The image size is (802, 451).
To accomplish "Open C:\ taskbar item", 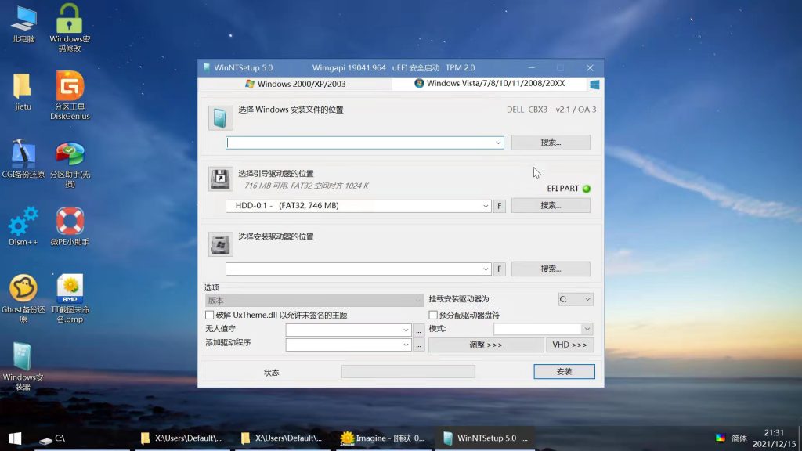I will [x=81, y=438].
